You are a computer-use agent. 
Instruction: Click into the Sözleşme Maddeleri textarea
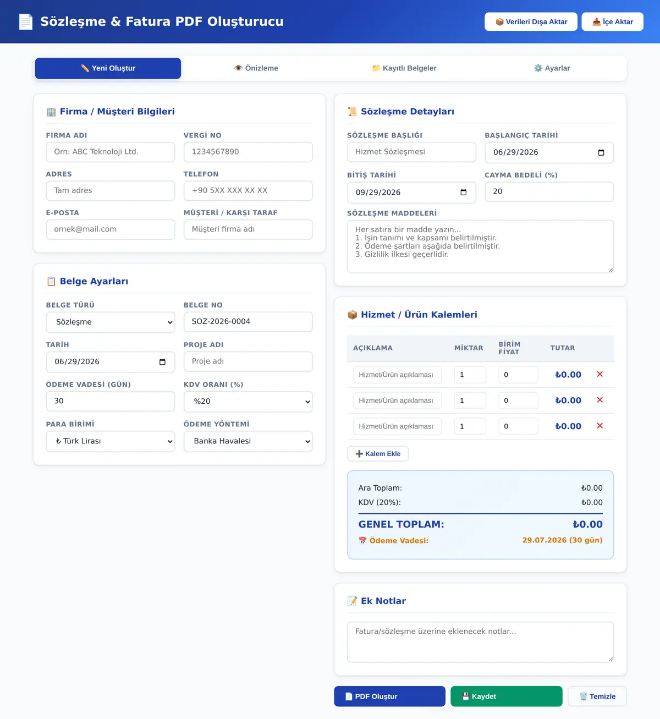pyautogui.click(x=480, y=246)
